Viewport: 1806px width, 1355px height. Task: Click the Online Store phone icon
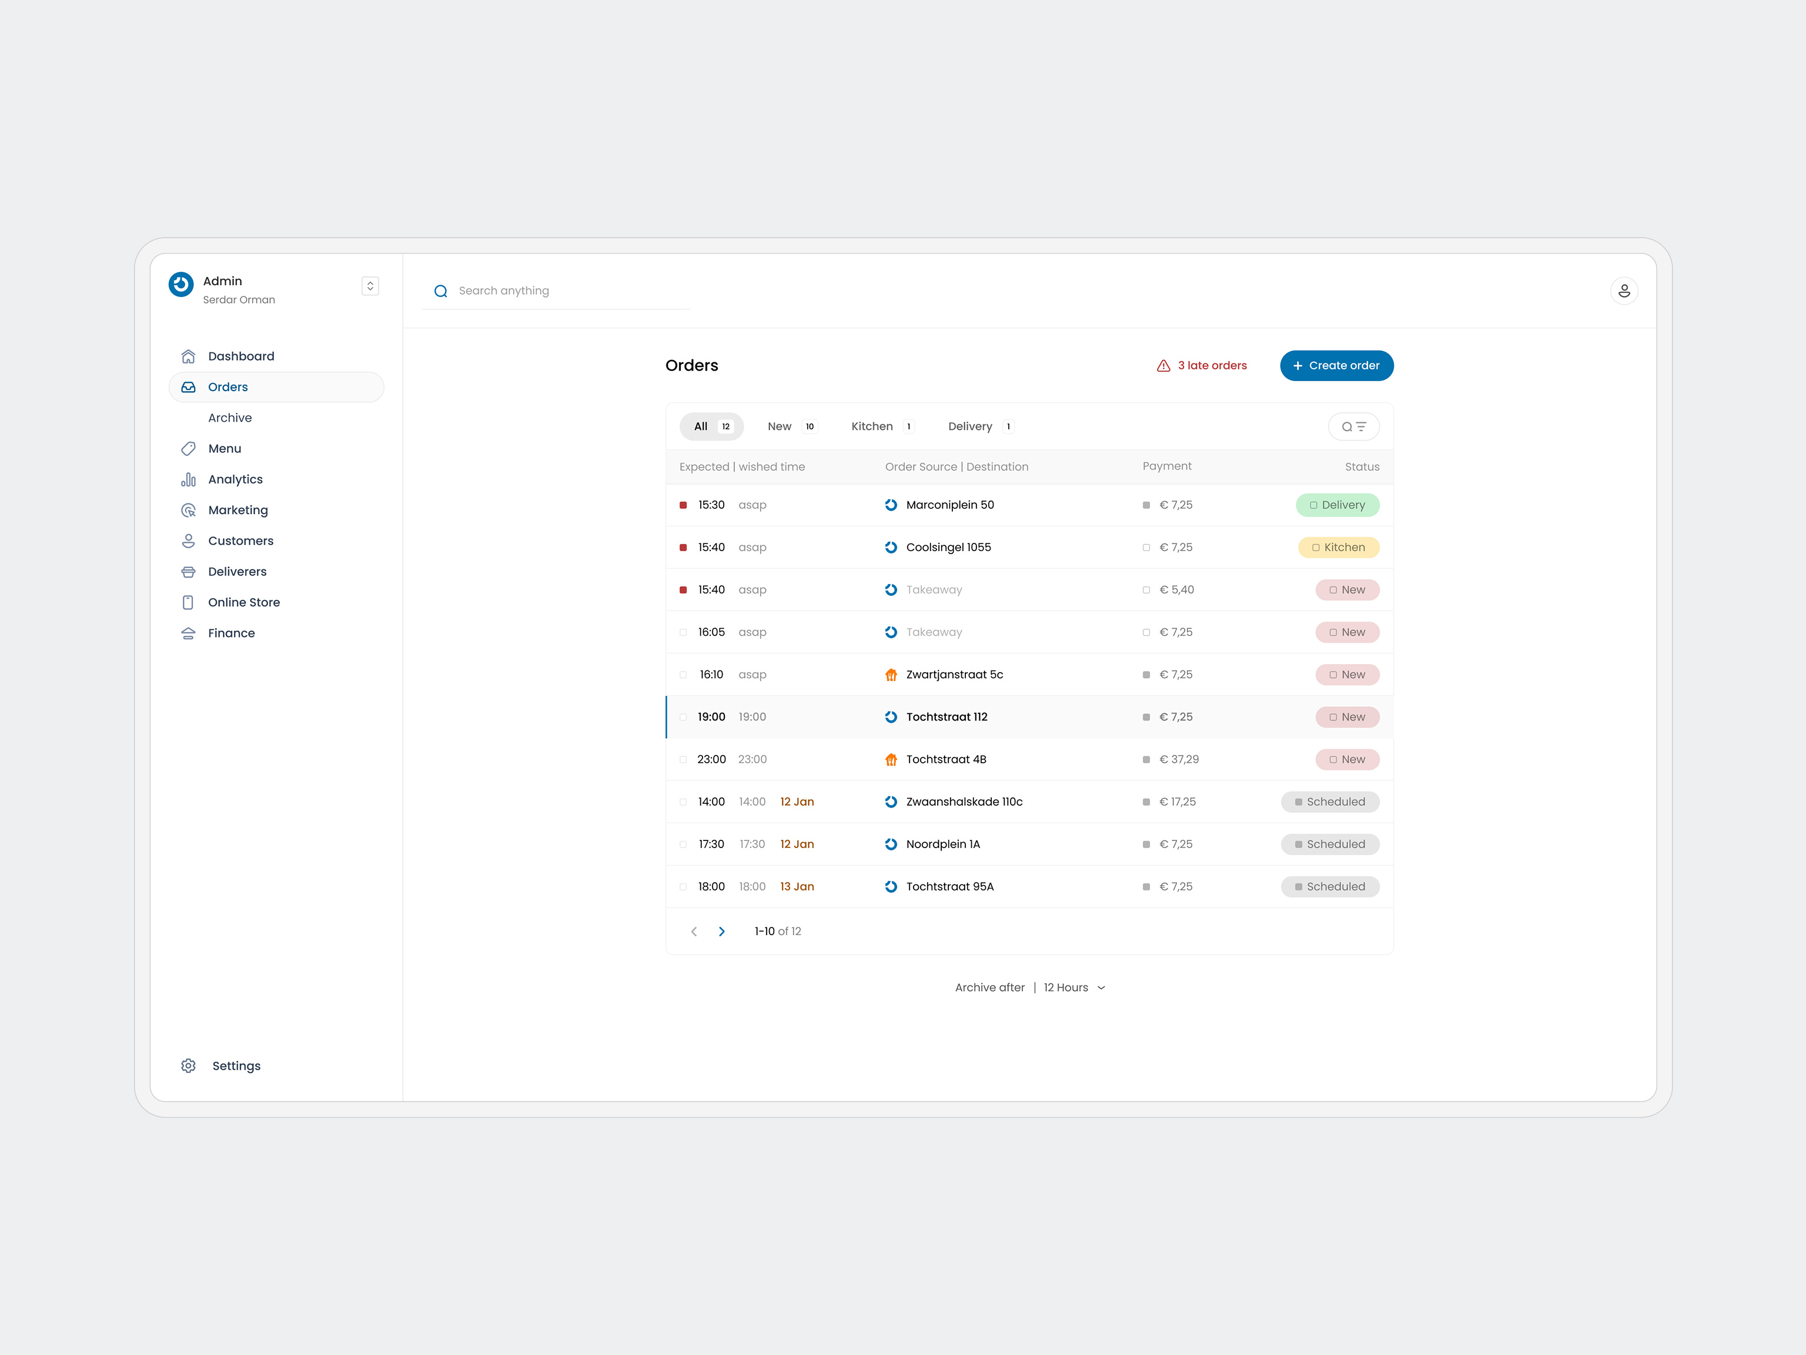[189, 602]
